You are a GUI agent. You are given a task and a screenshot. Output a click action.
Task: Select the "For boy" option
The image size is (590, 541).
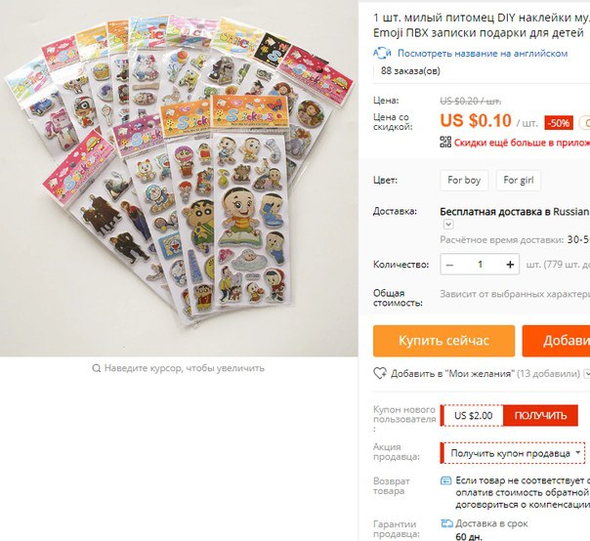pyautogui.click(x=464, y=181)
